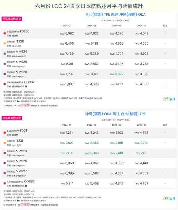The image size is (178, 210).
Task: Click the orange square beside IT231
Action: [5, 143]
